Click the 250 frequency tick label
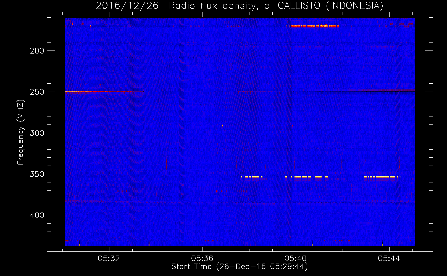The width and height of the screenshot is (447, 276). click(37, 92)
